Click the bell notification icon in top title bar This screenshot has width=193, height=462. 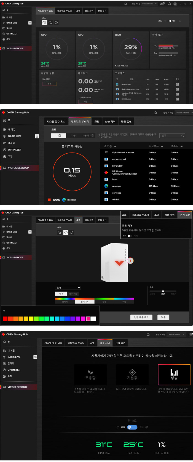170,4
